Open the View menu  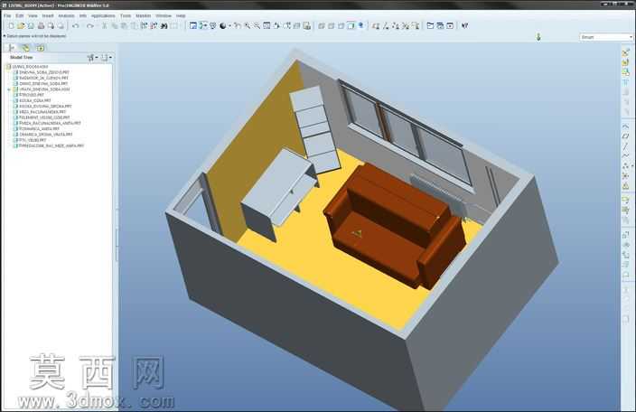click(33, 16)
